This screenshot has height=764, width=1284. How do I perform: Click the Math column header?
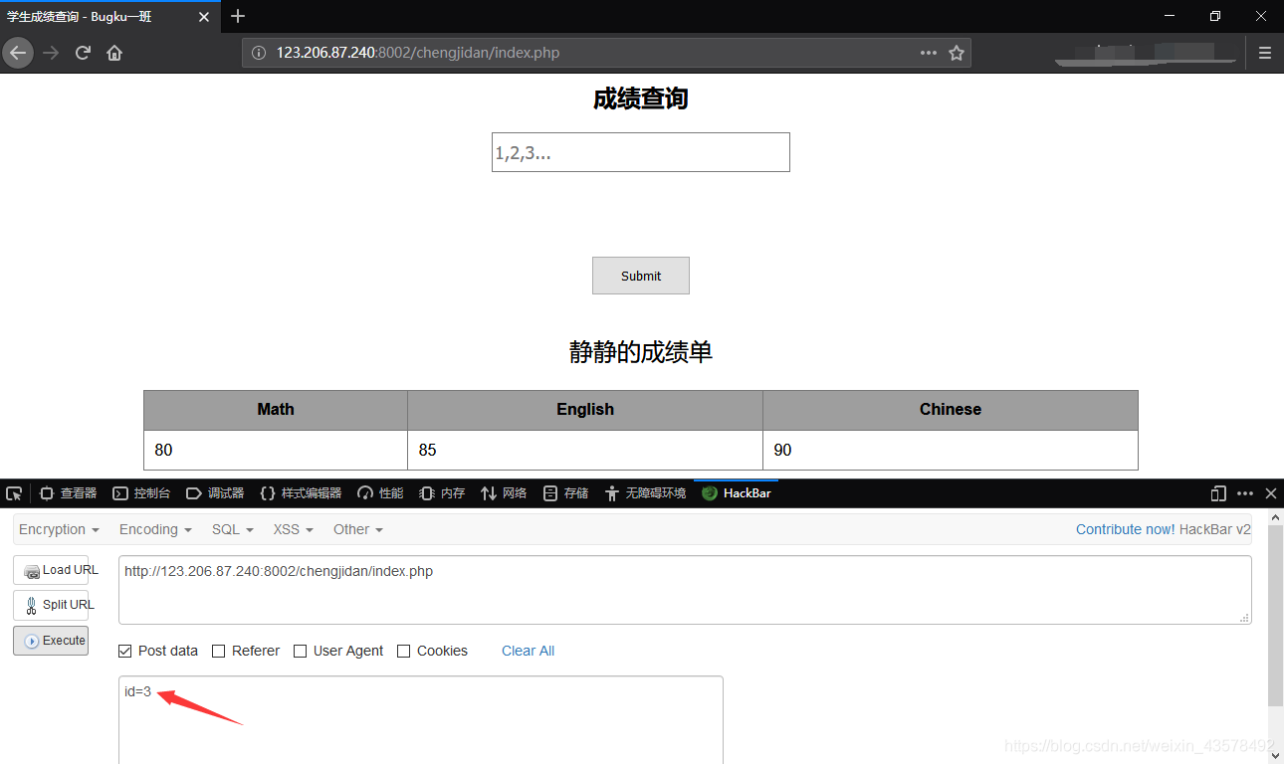pos(276,410)
